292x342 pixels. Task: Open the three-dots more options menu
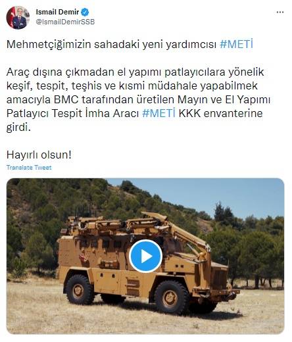click(280, 12)
